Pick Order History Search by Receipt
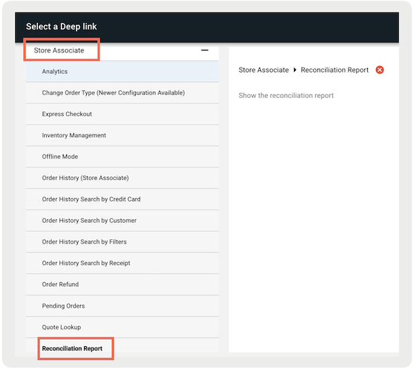This screenshot has height=369, width=414. point(122,263)
